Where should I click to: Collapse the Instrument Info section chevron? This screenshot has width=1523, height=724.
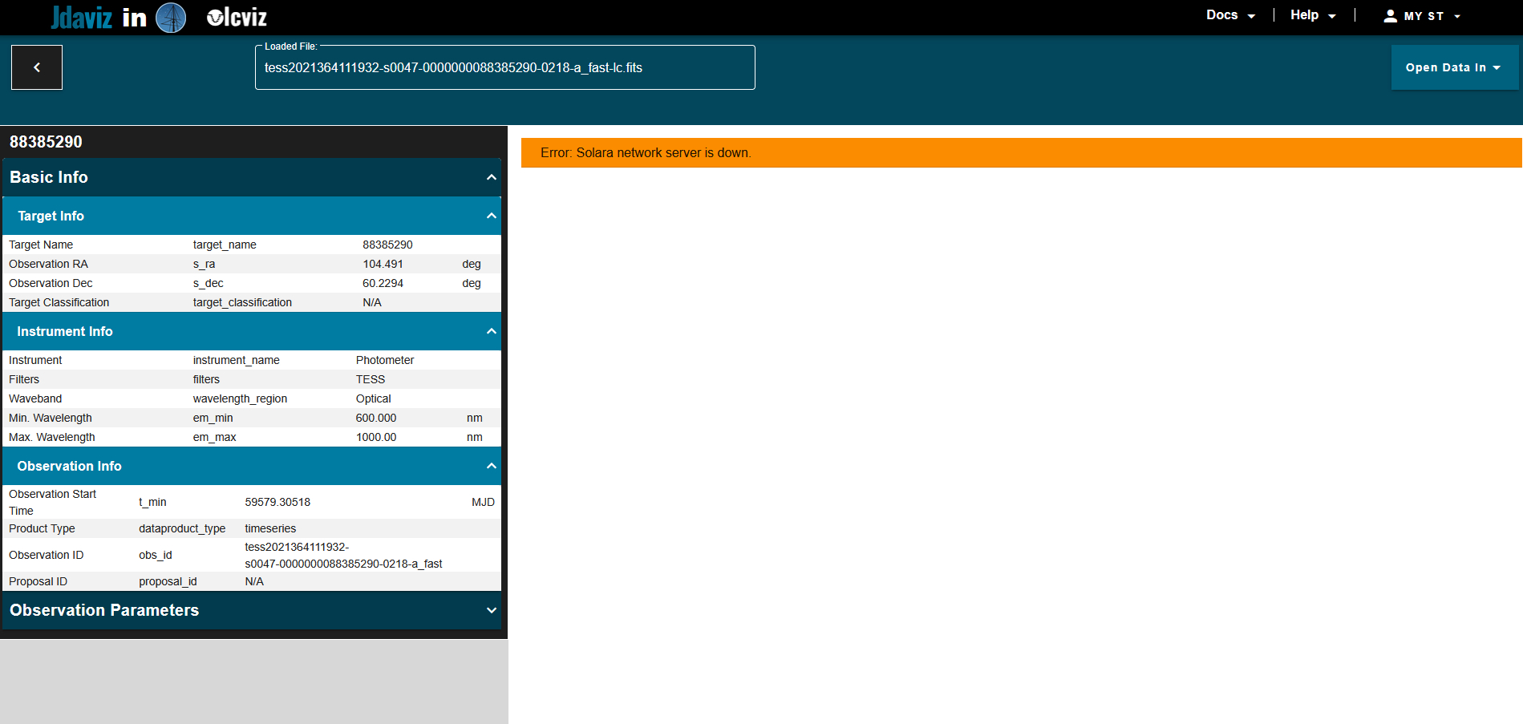(491, 331)
